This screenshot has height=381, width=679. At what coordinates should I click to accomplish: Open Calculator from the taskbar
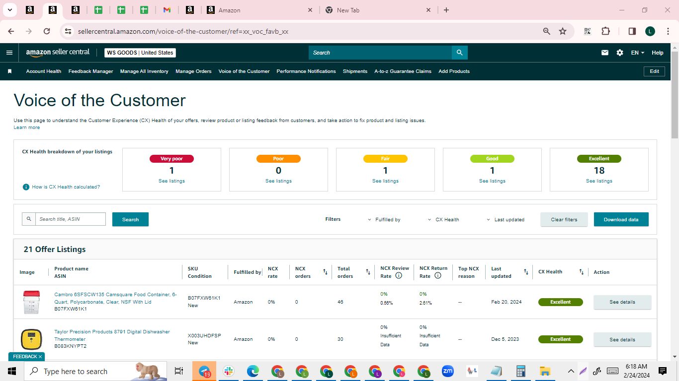pyautogui.click(x=521, y=371)
